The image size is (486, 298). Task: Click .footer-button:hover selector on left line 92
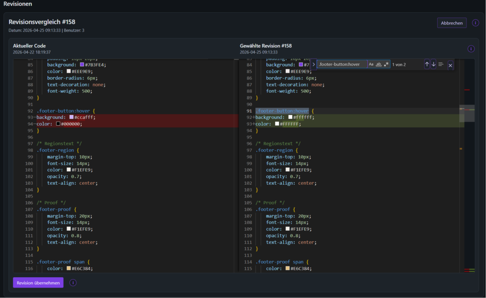[63, 111]
